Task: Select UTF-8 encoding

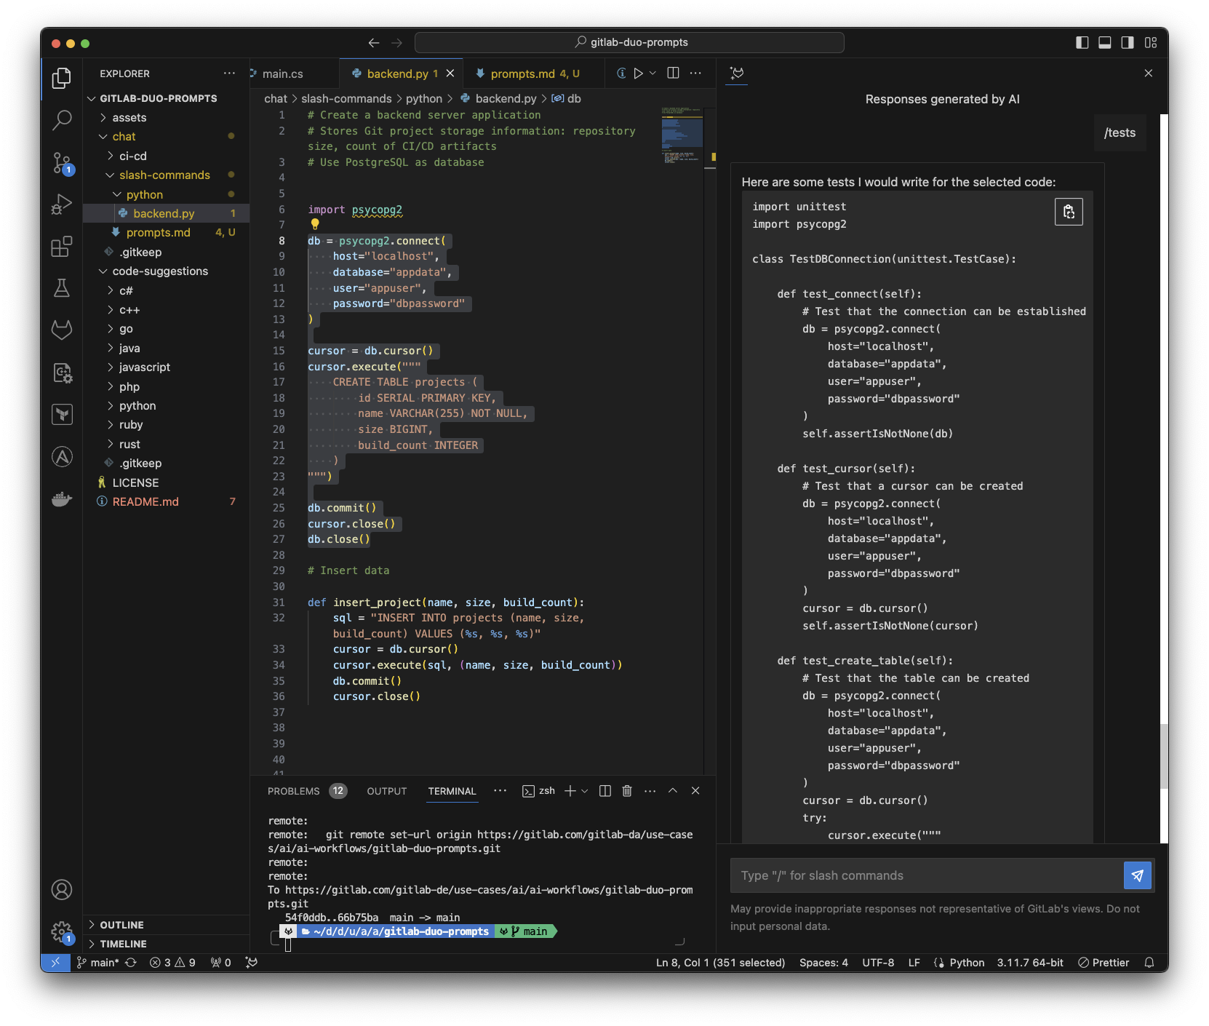Action: [878, 963]
